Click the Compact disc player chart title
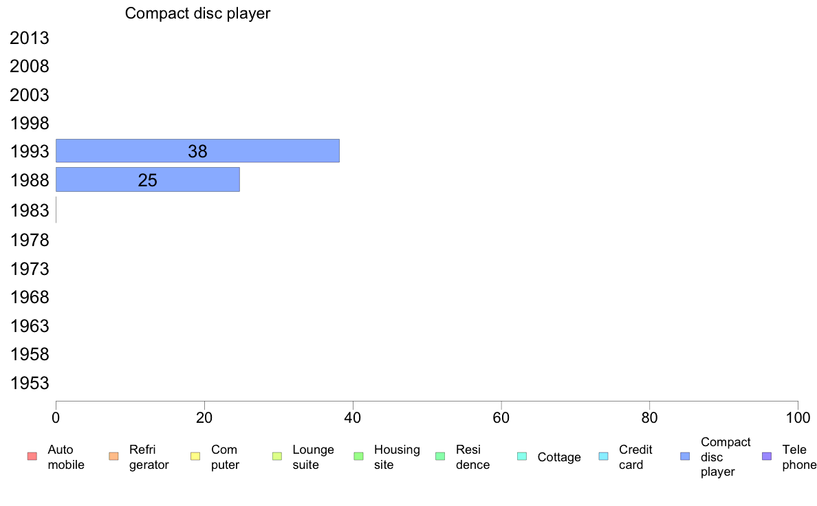Screen dimensions: 817x506 (197, 13)
